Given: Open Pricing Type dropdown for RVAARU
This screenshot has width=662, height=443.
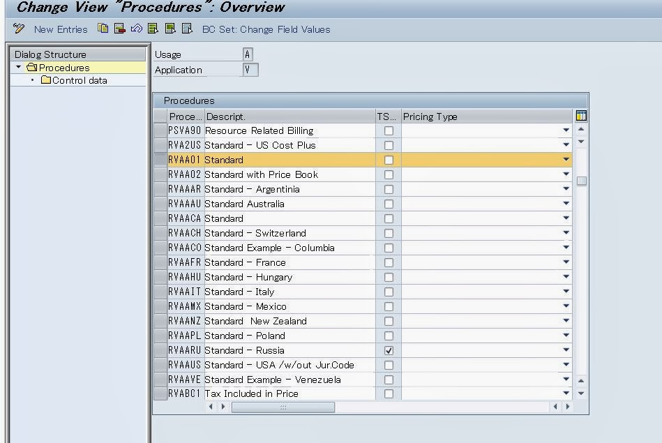Looking at the screenshot, I should tap(566, 350).
